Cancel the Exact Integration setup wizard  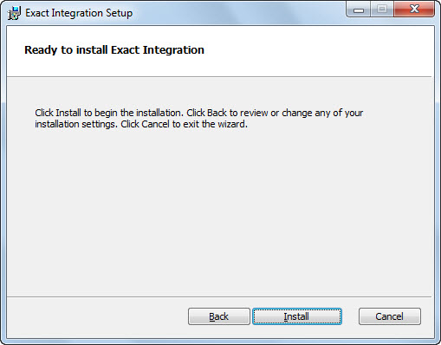(390, 316)
